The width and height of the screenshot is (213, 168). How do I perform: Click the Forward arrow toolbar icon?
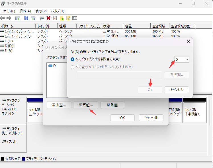[x=9, y=18]
